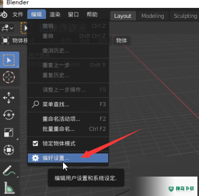Open 撤消历史... entry
The height and width of the screenshot is (196, 199).
point(68,51)
